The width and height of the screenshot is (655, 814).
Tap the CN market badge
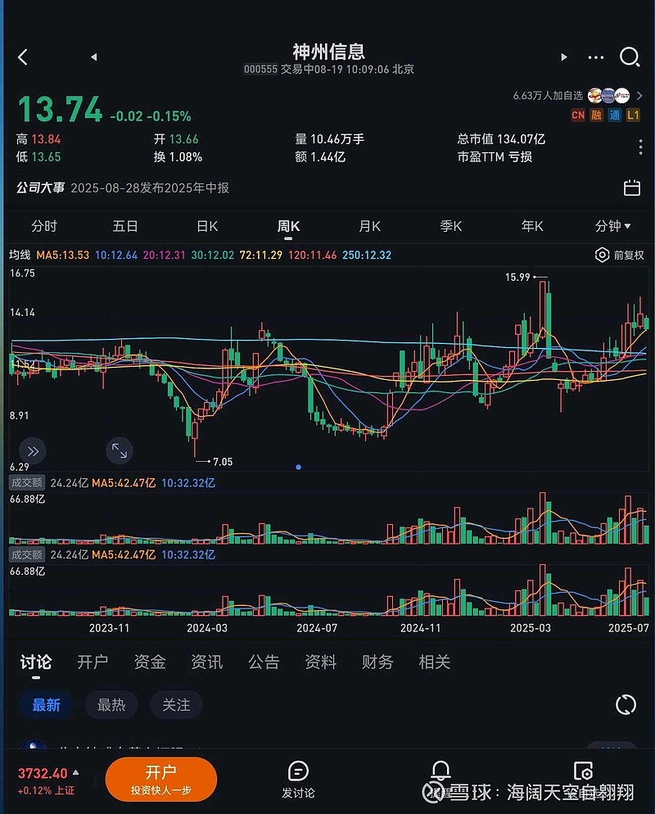[578, 115]
